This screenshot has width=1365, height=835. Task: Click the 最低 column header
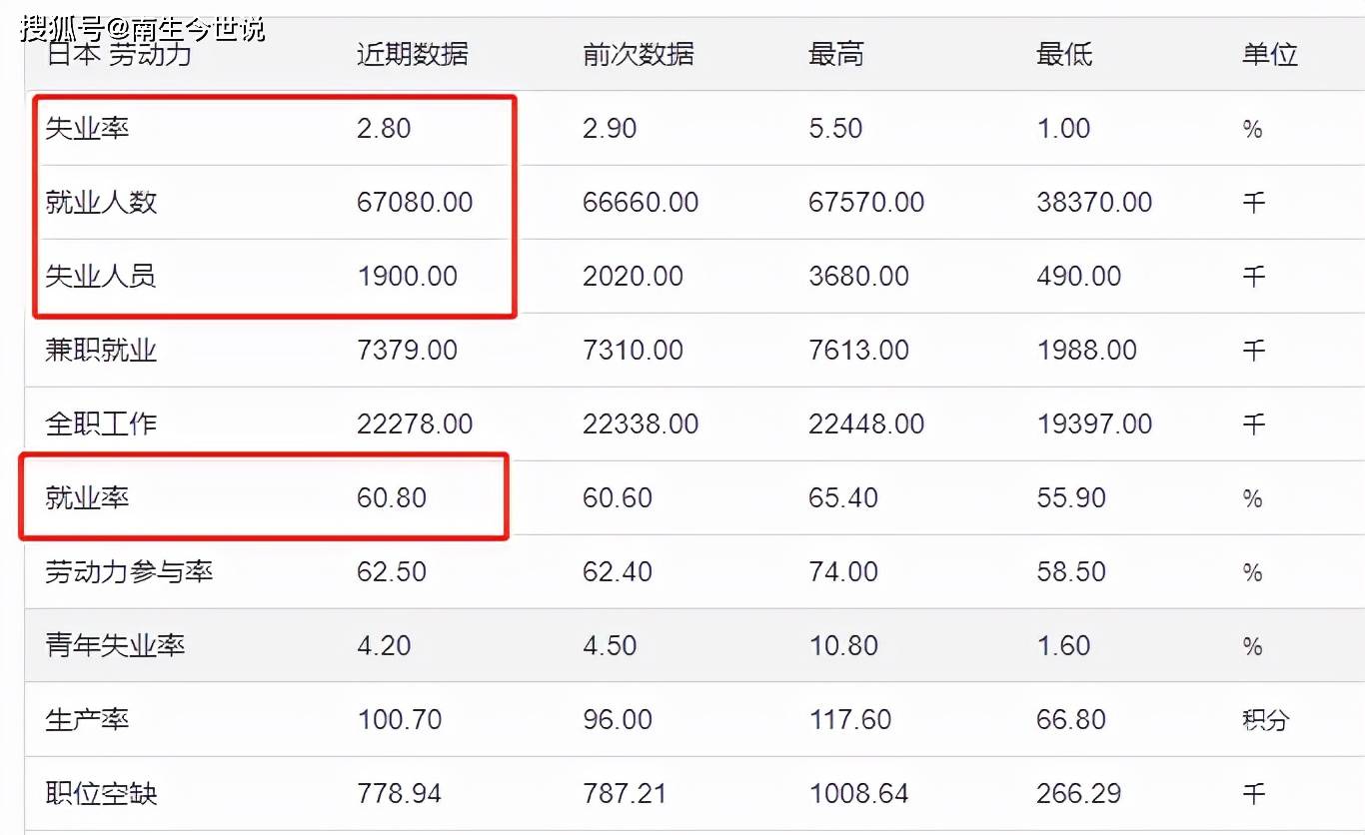point(1064,55)
